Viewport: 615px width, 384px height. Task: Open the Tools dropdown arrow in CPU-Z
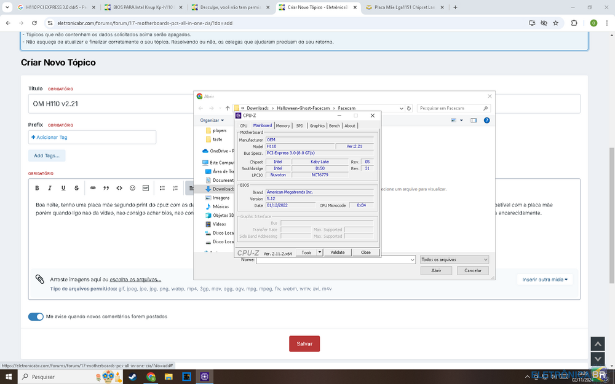coord(320,253)
